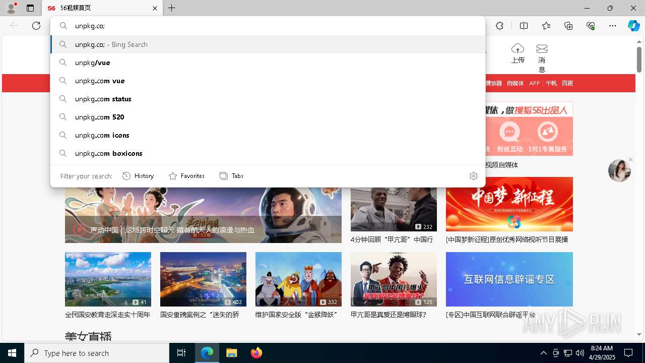Click the browser profile avatar icon
This screenshot has height=363, width=645.
click(x=11, y=8)
